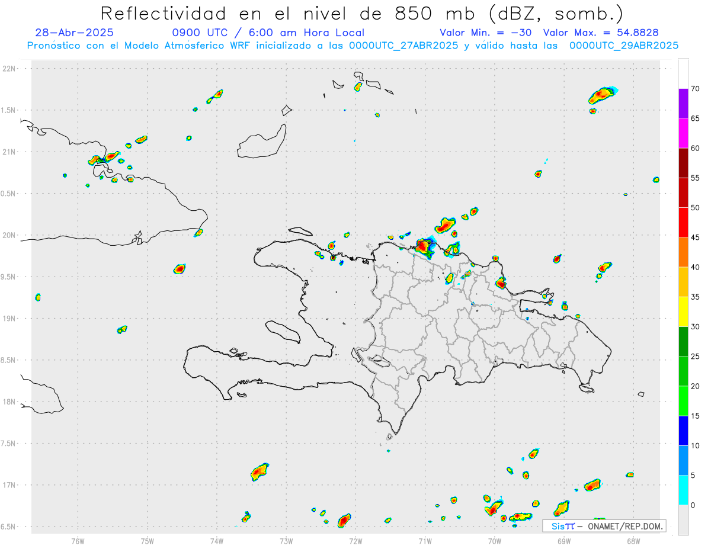The image size is (711, 549).
Task: Click the colorbar label '35'
Action: coord(695,297)
